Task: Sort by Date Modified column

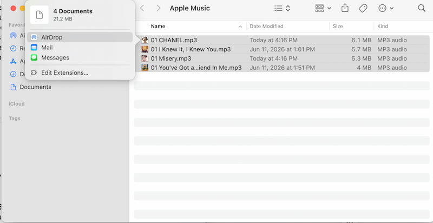Action: (266, 26)
